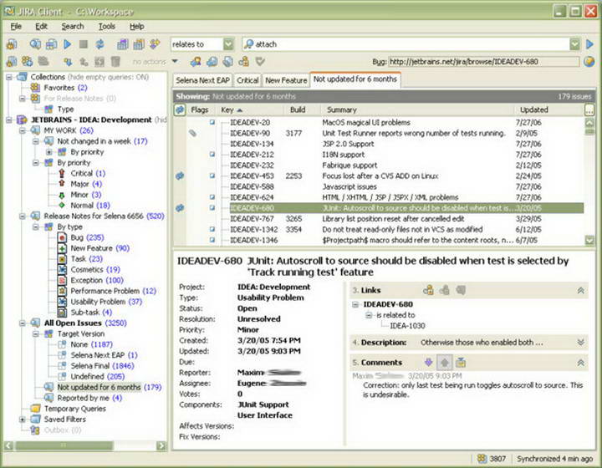The width and height of the screenshot is (602, 468).
Task: Click the orange nodes collection icon in second toolbar
Action: (x=28, y=61)
